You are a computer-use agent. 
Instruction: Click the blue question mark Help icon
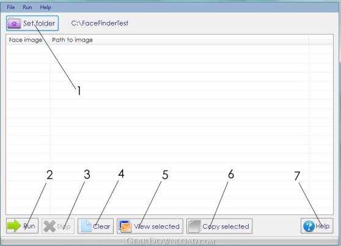click(x=309, y=226)
